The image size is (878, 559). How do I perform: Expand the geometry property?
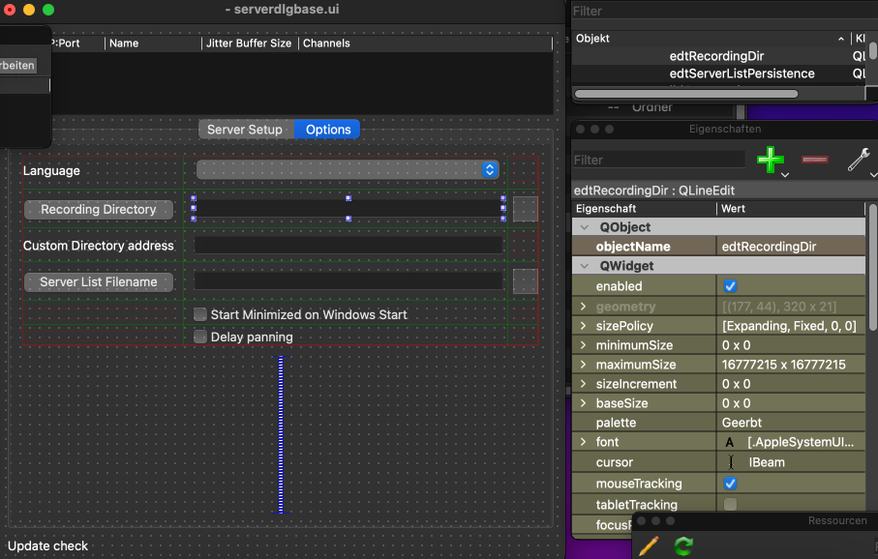[583, 307]
